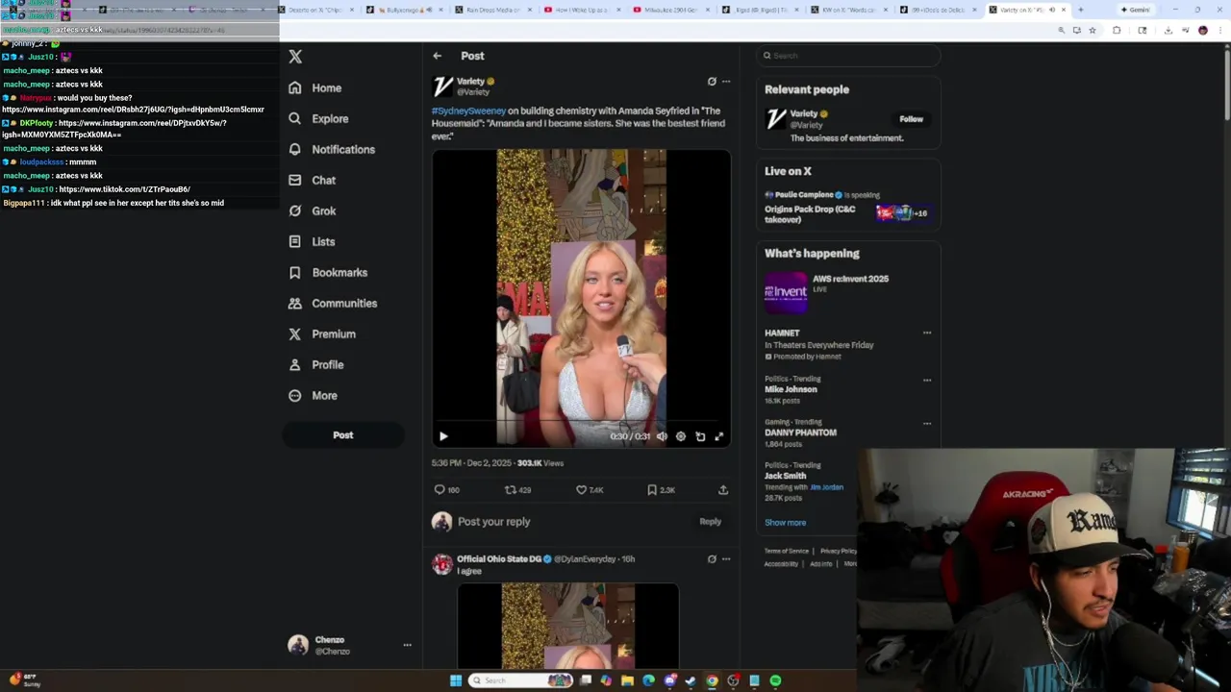Screen dimensions: 1231x692
Task: Open Notifications from the sidebar
Action: (x=332, y=149)
